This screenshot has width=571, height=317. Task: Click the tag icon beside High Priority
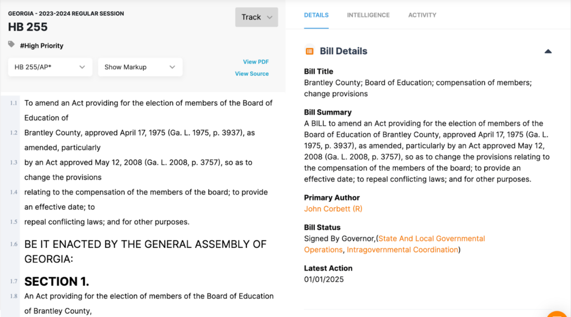pos(11,45)
